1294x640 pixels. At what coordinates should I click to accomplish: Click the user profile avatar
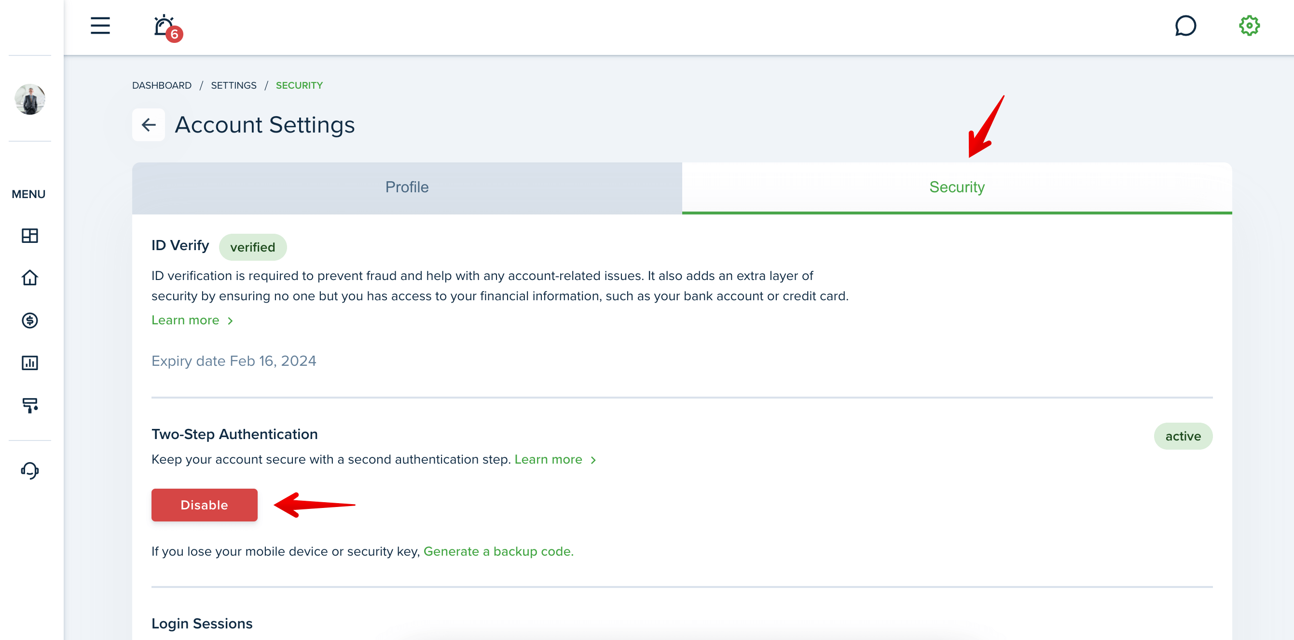[x=29, y=99]
